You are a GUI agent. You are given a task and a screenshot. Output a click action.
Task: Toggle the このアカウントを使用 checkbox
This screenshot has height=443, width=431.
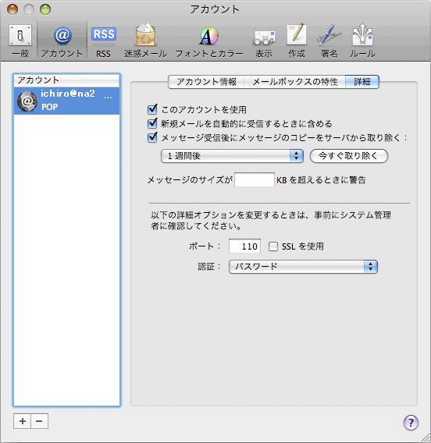pyautogui.click(x=152, y=109)
